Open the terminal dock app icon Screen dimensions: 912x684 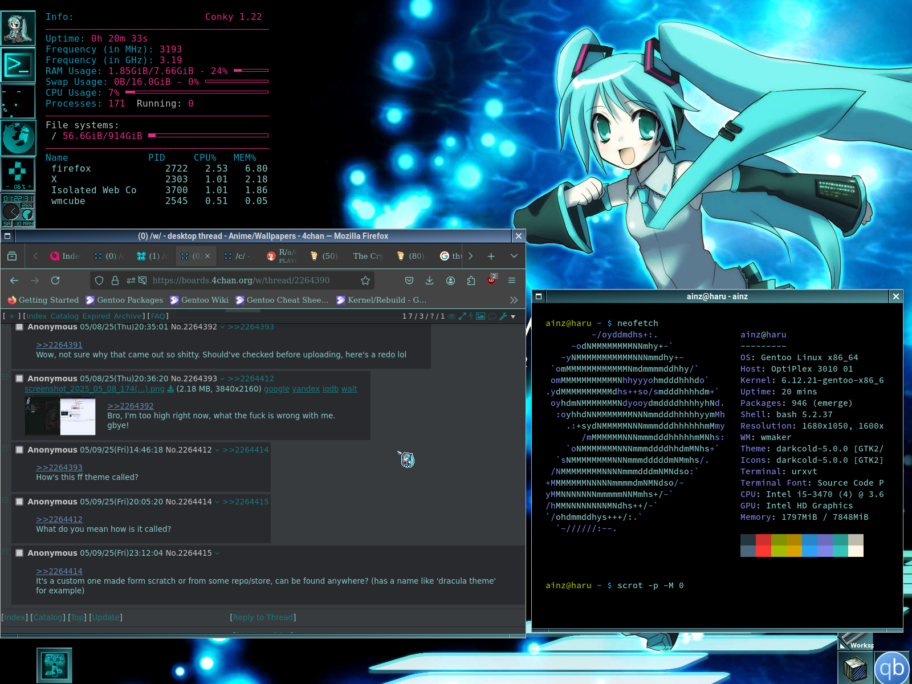[18, 65]
